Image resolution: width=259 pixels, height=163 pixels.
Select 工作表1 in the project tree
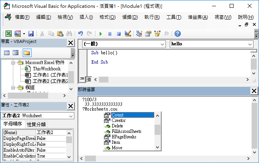point(50,75)
